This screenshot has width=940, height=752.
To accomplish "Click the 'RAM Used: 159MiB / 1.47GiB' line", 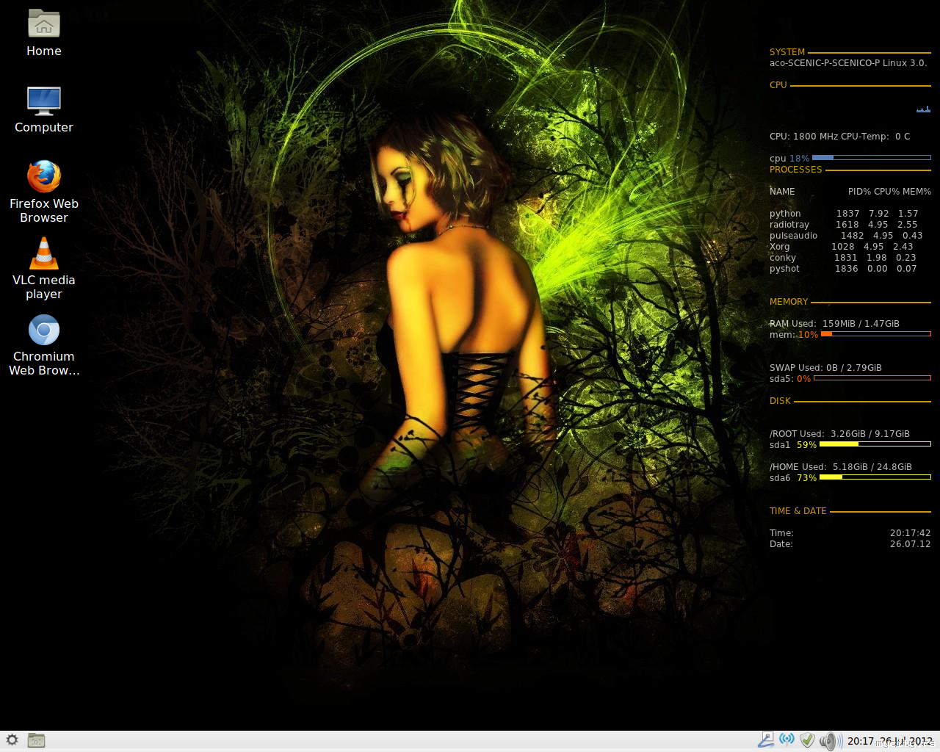I will pyautogui.click(x=834, y=324).
